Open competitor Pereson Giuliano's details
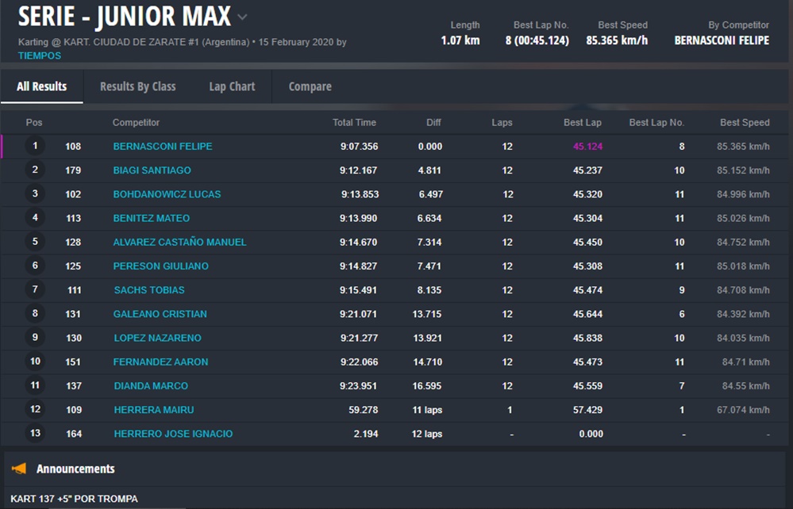 [x=161, y=266]
